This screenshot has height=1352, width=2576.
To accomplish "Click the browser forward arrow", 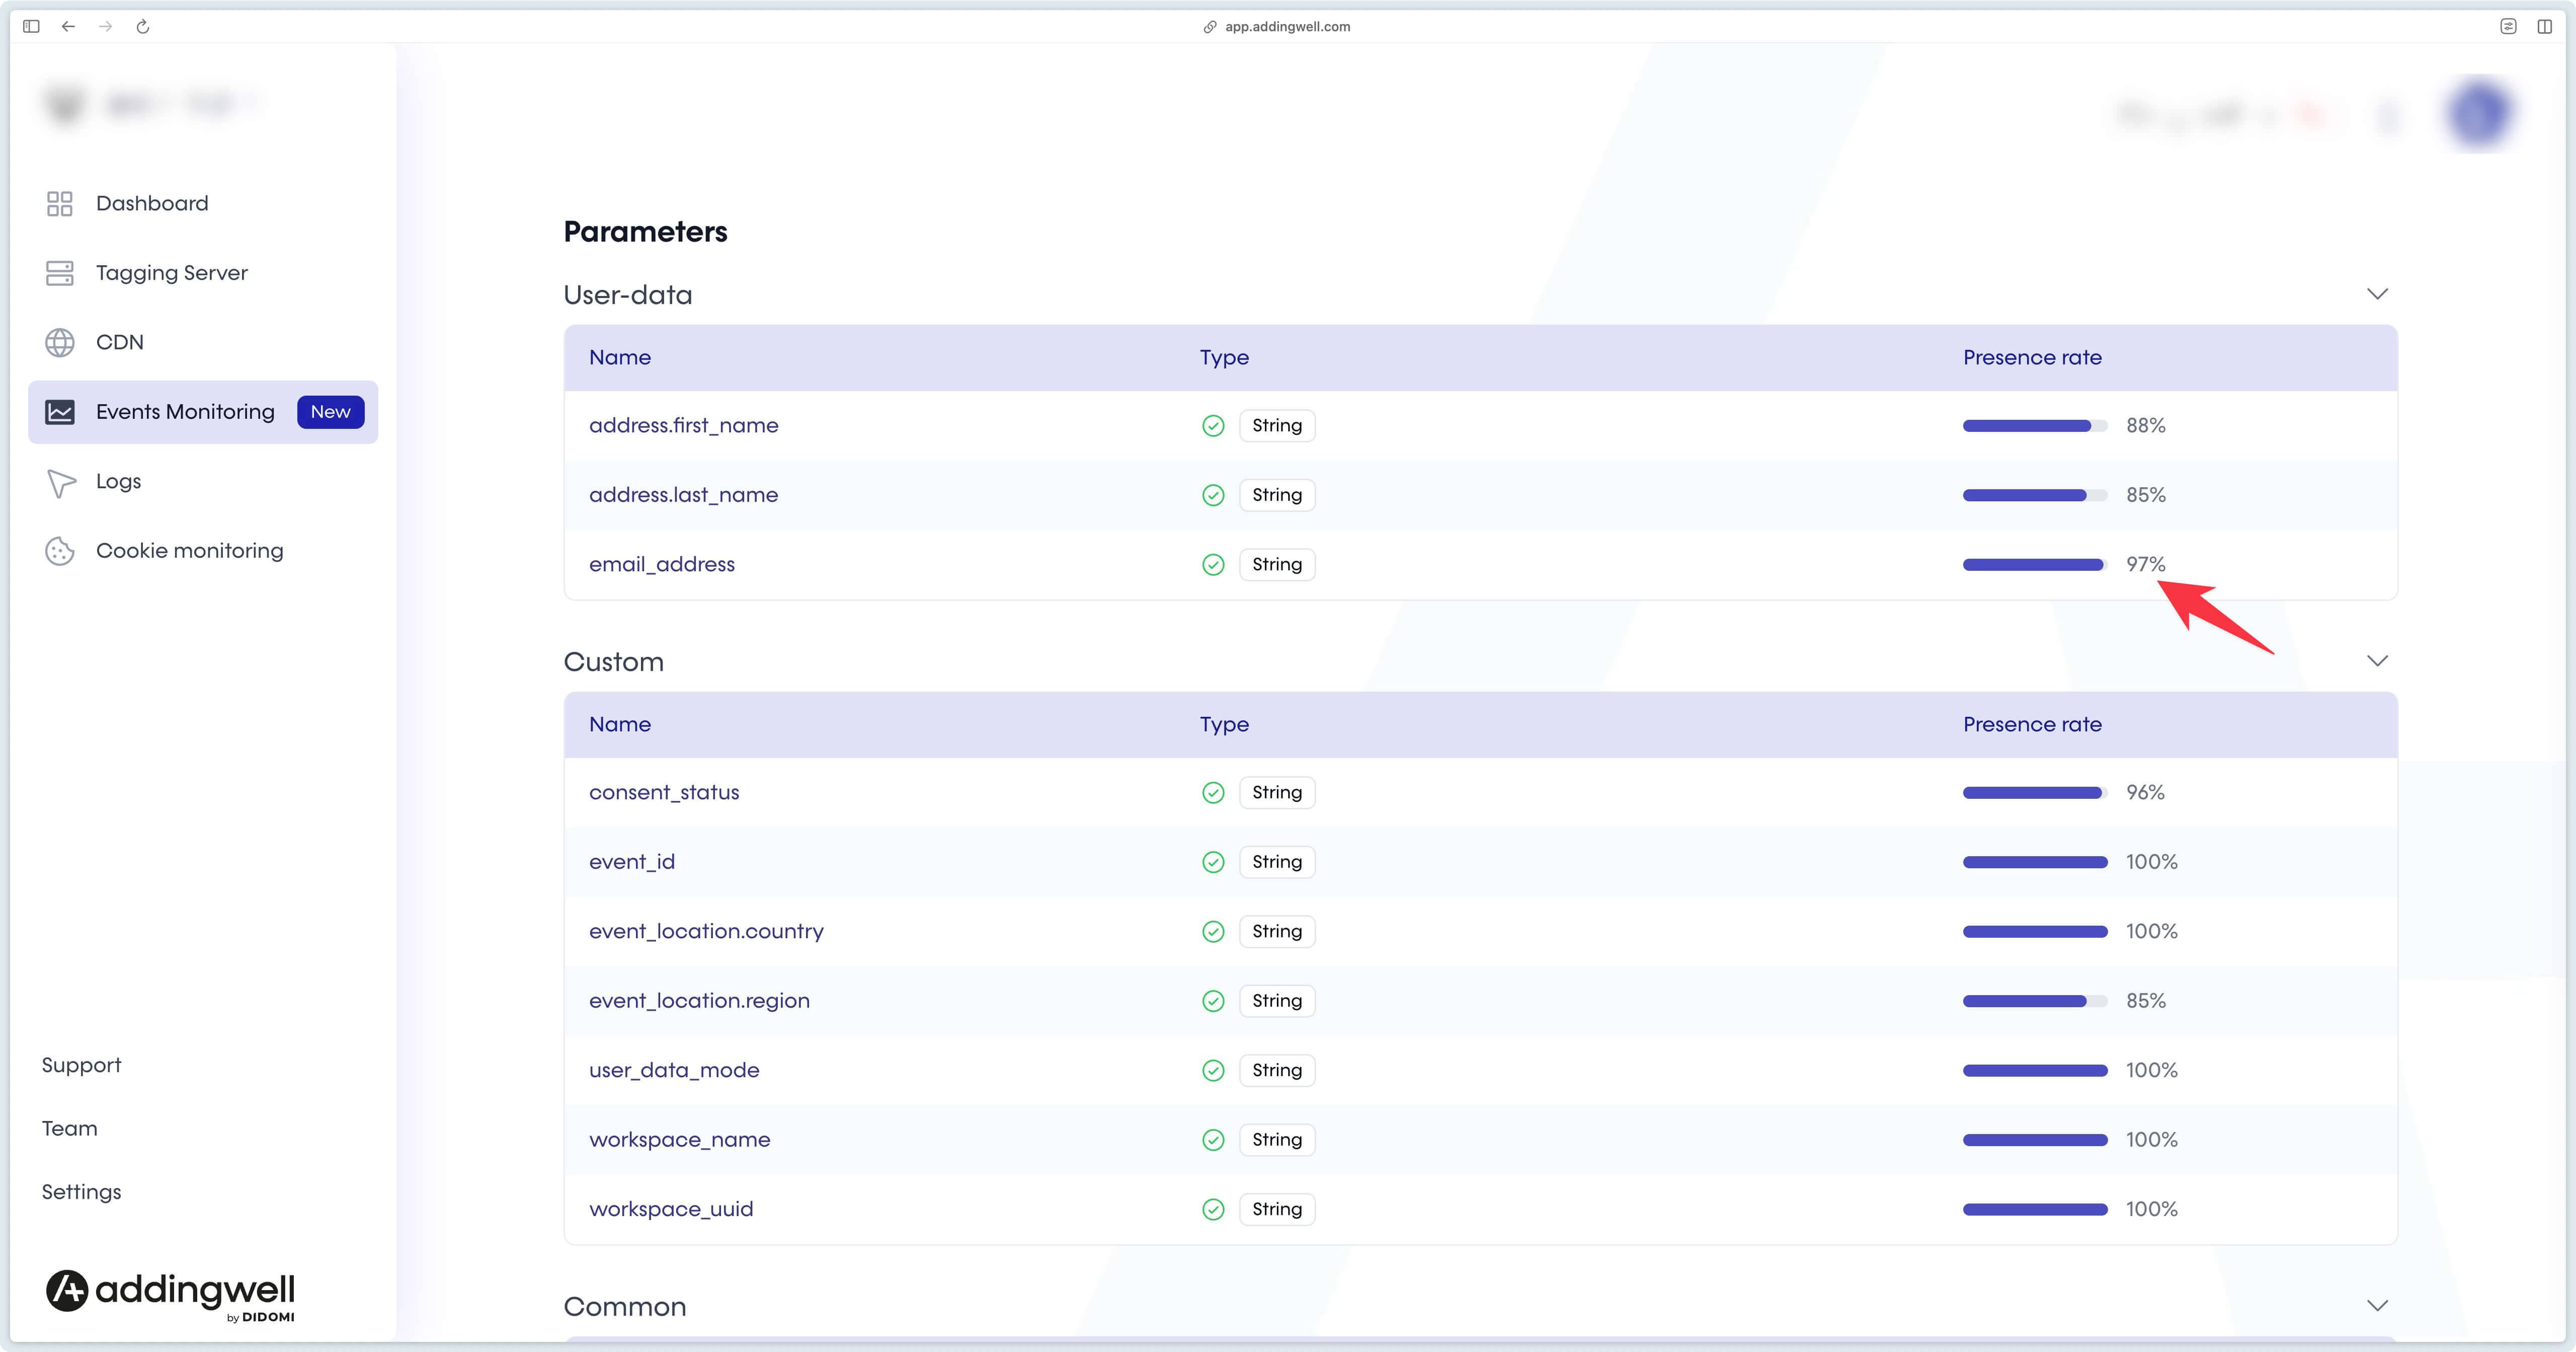I will tap(106, 26).
